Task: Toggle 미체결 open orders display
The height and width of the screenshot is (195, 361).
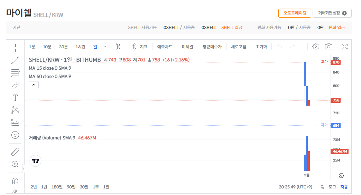Action: pyautogui.click(x=187, y=47)
